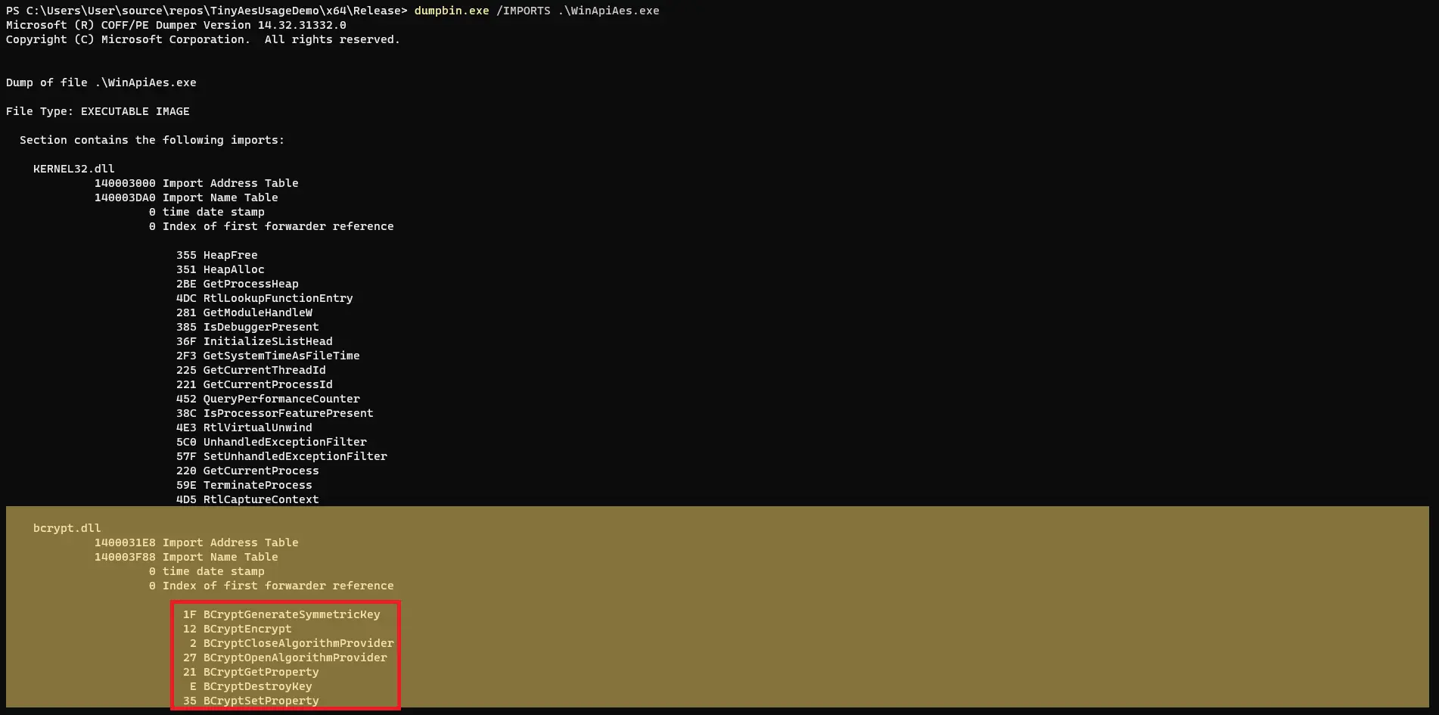The height and width of the screenshot is (715, 1439).
Task: Click the GetCurrentProcess import entry
Action: (x=247, y=471)
